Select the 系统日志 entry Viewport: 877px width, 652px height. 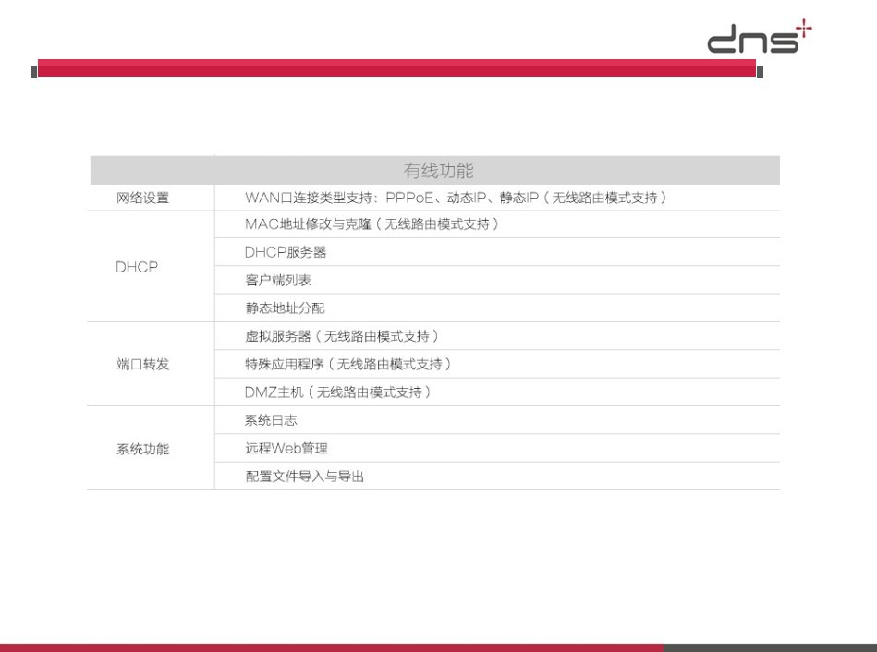(x=271, y=420)
